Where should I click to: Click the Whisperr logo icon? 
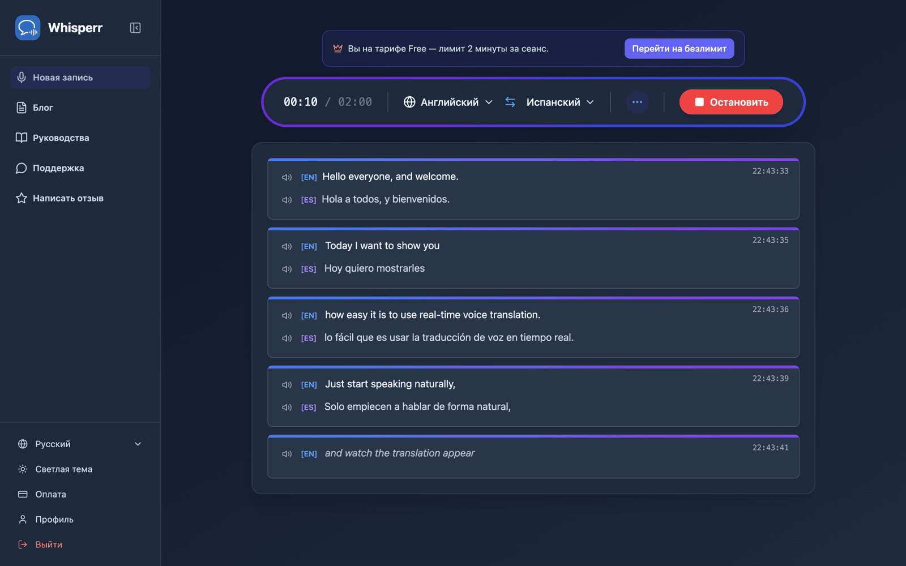click(x=28, y=28)
